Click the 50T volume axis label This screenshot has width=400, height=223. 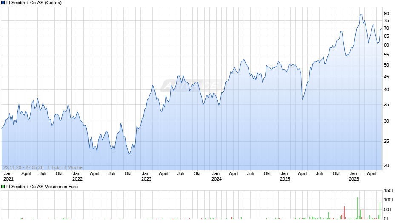[388, 209]
